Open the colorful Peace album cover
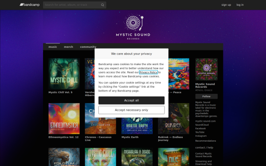266x166 pixels. 179,74
